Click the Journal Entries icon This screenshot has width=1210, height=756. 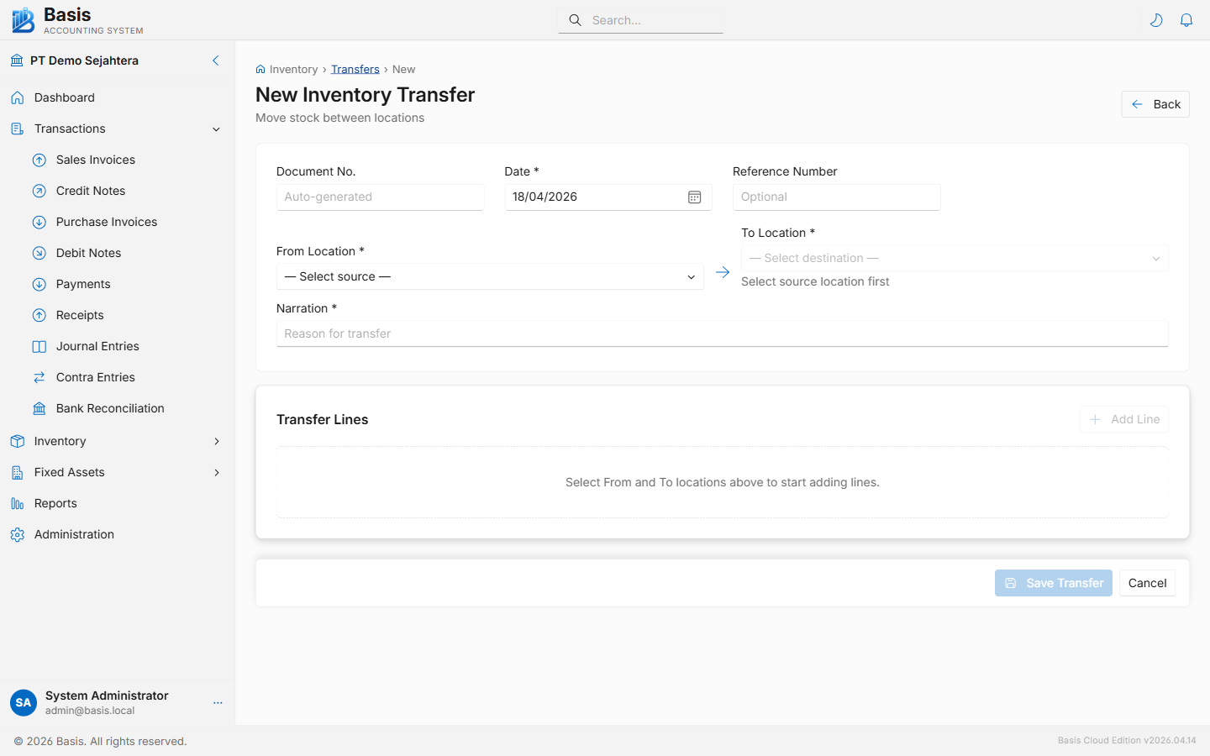pyautogui.click(x=39, y=346)
